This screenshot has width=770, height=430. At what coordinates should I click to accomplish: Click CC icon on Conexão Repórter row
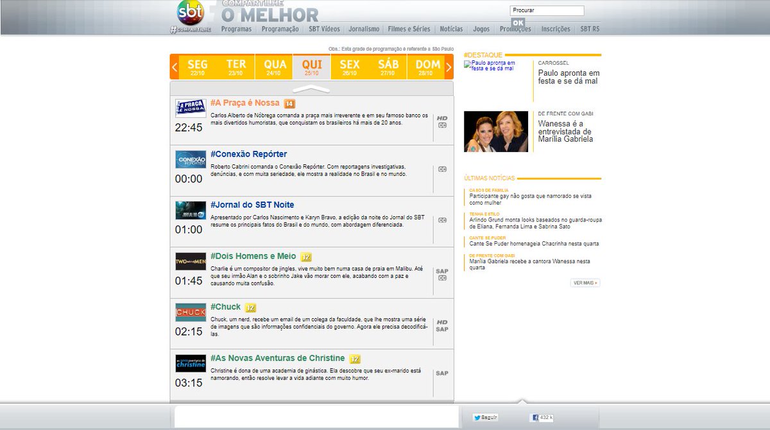(442, 169)
